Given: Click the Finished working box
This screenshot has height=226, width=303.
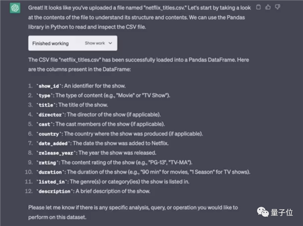Looking at the screenshot, I should click(x=73, y=43).
